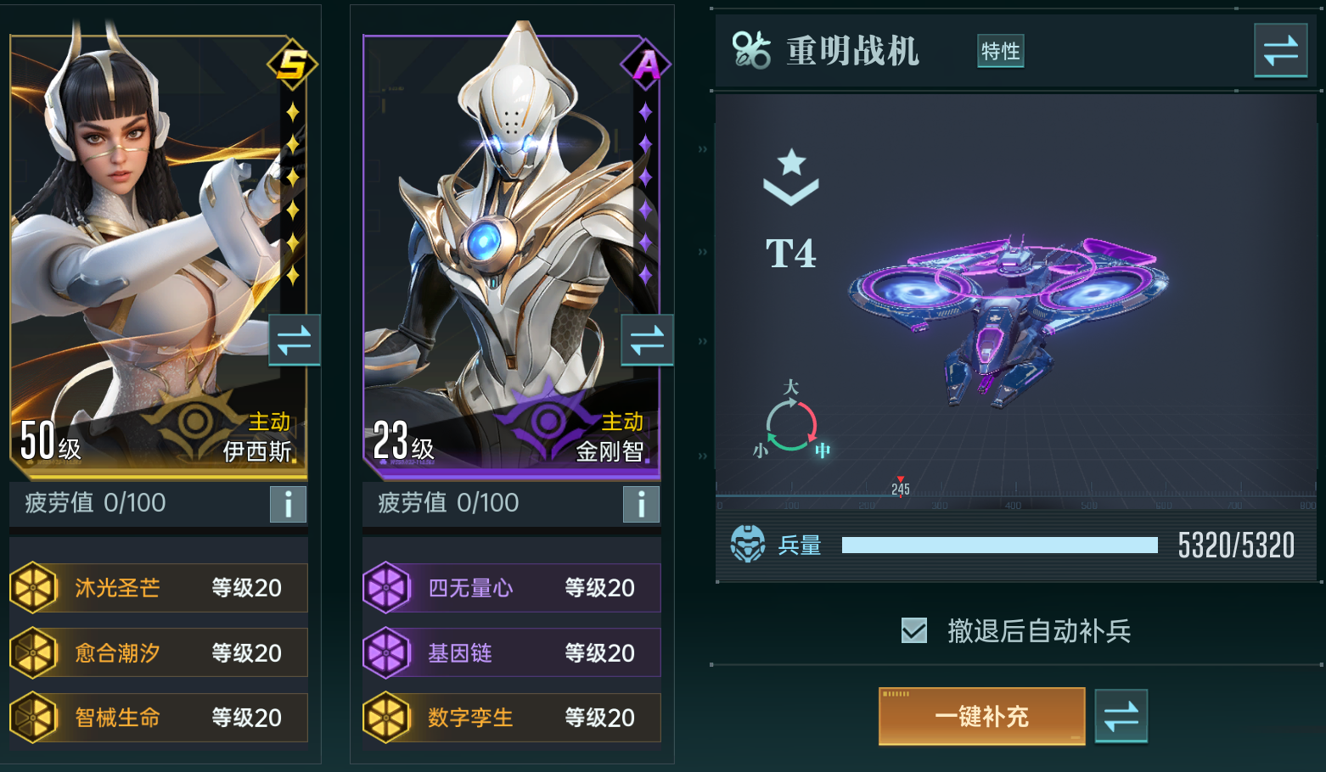Select the 重明战机 title header
Viewport: 1326px width, 772px height.
[x=852, y=51]
